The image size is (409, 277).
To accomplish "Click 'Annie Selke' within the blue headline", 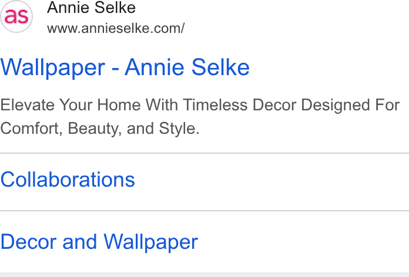I will (x=187, y=67).
